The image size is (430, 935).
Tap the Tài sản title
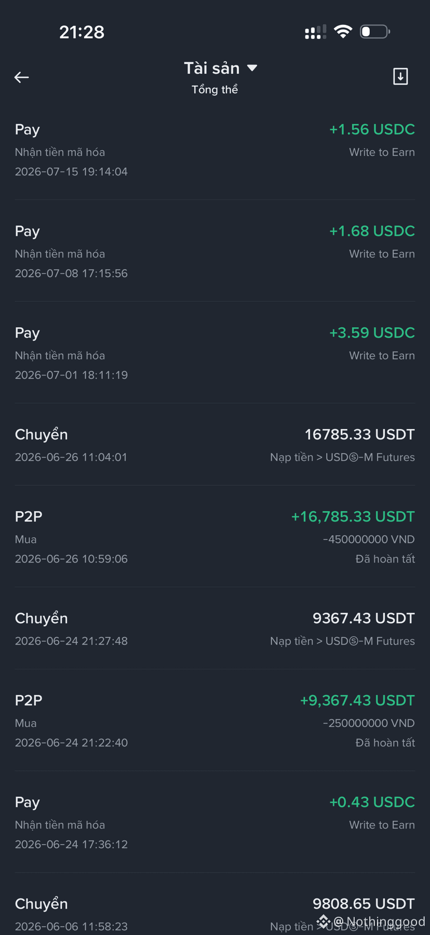tap(212, 68)
